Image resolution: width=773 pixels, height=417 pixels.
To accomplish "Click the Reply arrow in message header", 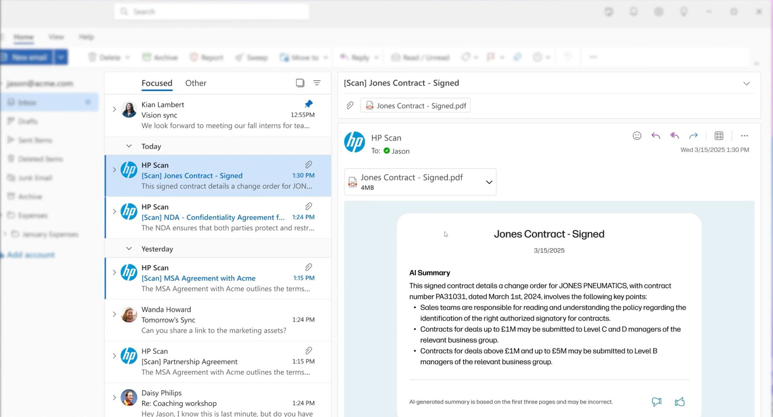I will (x=656, y=136).
